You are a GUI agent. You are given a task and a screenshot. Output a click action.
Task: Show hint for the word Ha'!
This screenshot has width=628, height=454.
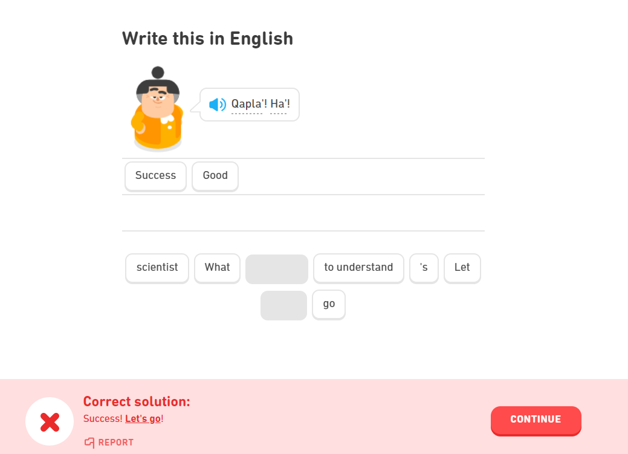(280, 104)
